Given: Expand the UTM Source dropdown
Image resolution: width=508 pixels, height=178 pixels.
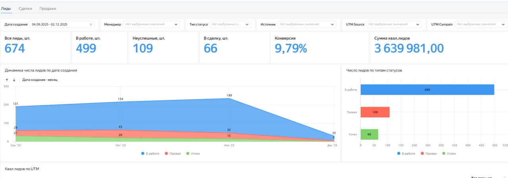Looking at the screenshot, I should [x=394, y=25].
